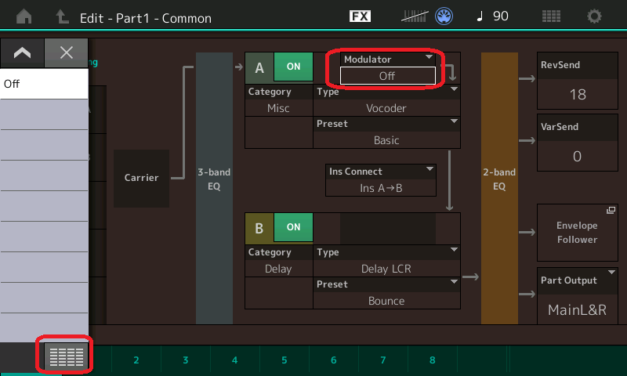This screenshot has width=627, height=376.
Task: Open the FX settings icon
Action: click(360, 16)
